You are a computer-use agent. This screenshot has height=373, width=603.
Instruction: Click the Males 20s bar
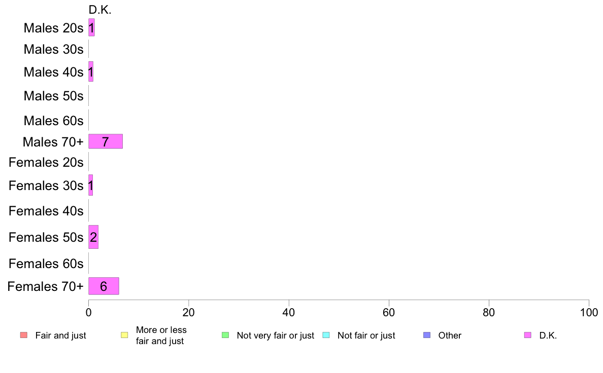click(91, 28)
